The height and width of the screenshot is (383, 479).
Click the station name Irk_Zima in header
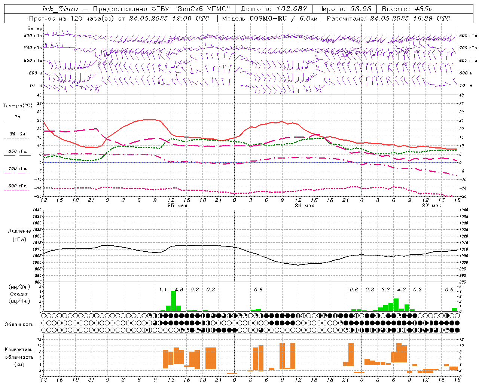(60, 9)
